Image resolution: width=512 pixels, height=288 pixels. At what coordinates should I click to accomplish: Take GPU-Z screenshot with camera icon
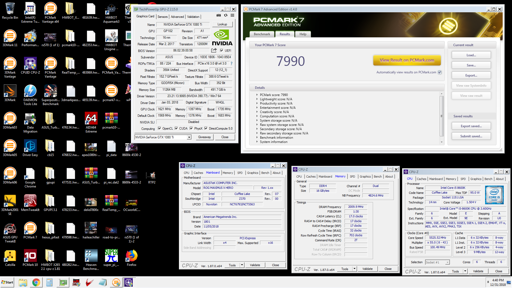pyautogui.click(x=219, y=15)
